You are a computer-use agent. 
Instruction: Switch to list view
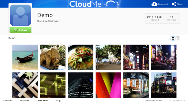[178, 38]
